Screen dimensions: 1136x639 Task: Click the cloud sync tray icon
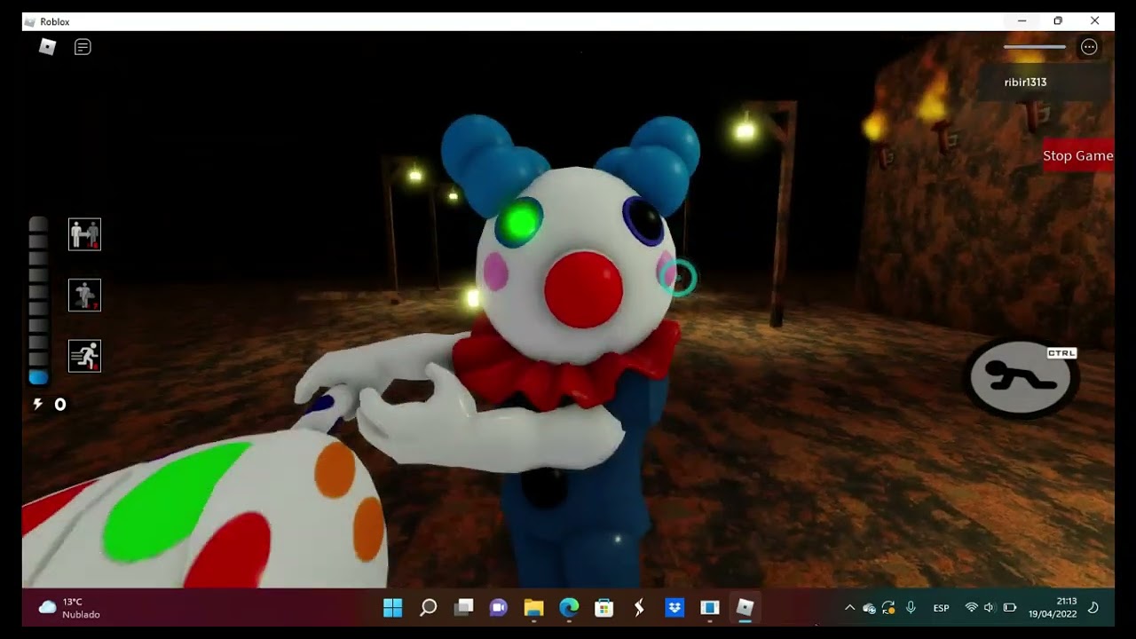point(869,608)
